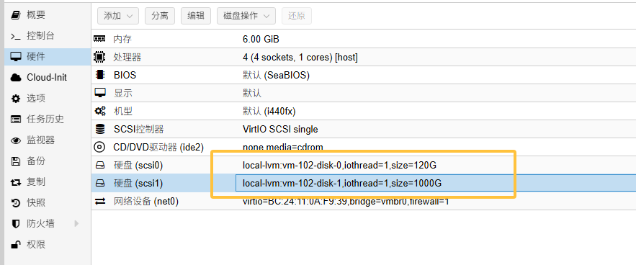This screenshot has height=265, width=636.
Task: Select the CD/DVD驱动器 (ide2) label
Action: coord(158,148)
